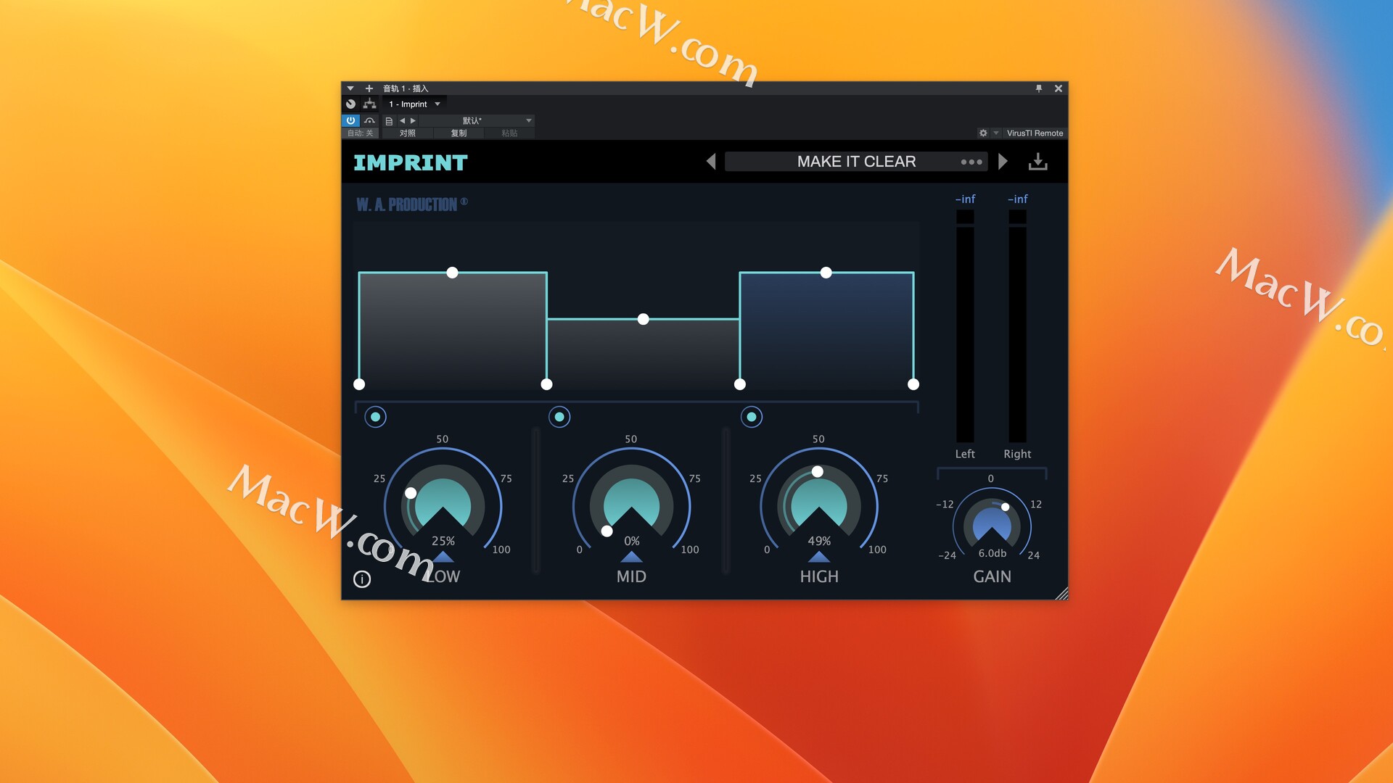The height and width of the screenshot is (783, 1393).
Task: Go to the previous Imprint preset
Action: [x=711, y=162]
